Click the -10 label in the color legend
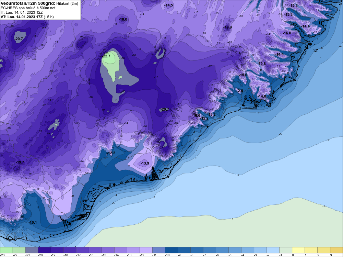 [x=167, y=255]
